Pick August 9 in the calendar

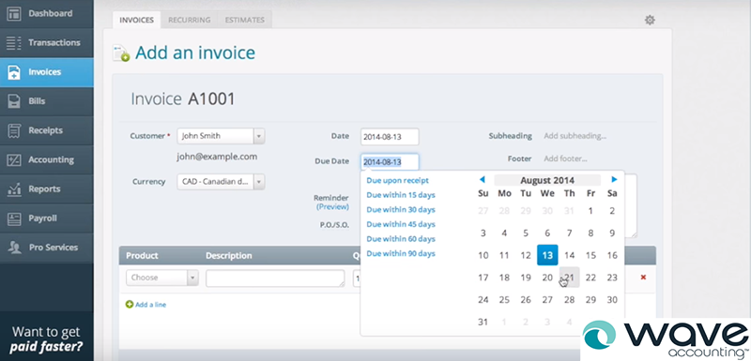612,233
